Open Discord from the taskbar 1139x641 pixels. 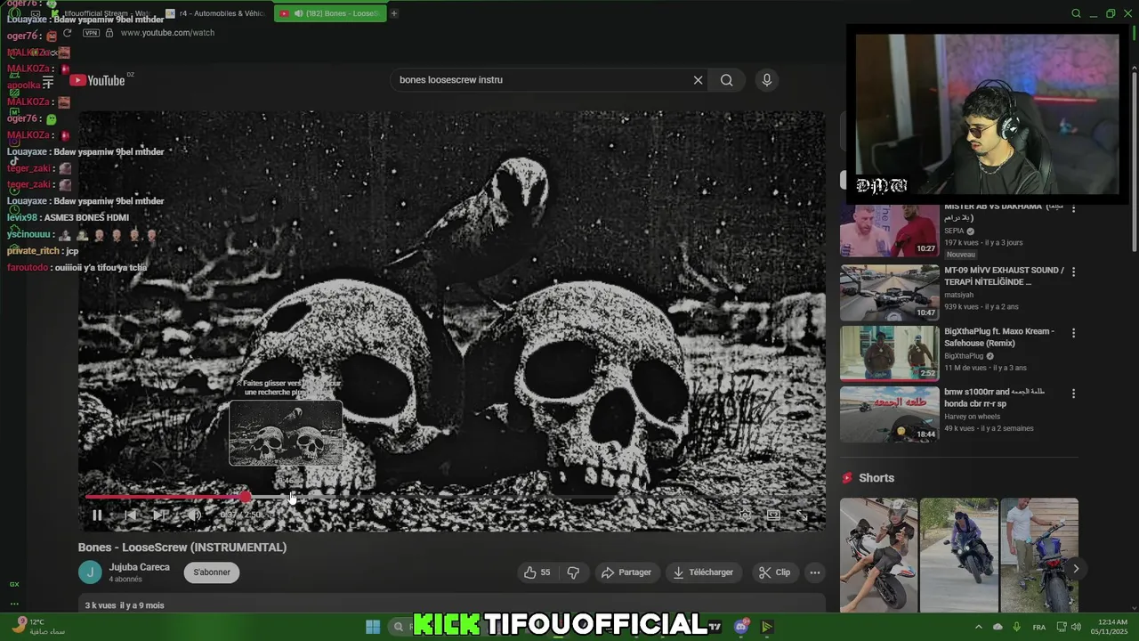(x=741, y=627)
